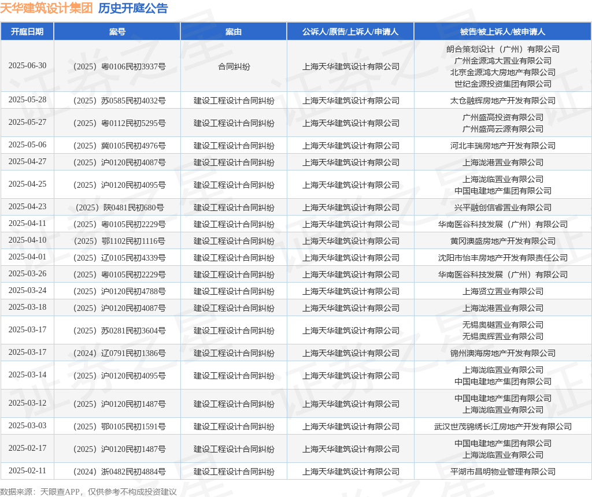Select the 开庭日期 column header

pos(27,32)
